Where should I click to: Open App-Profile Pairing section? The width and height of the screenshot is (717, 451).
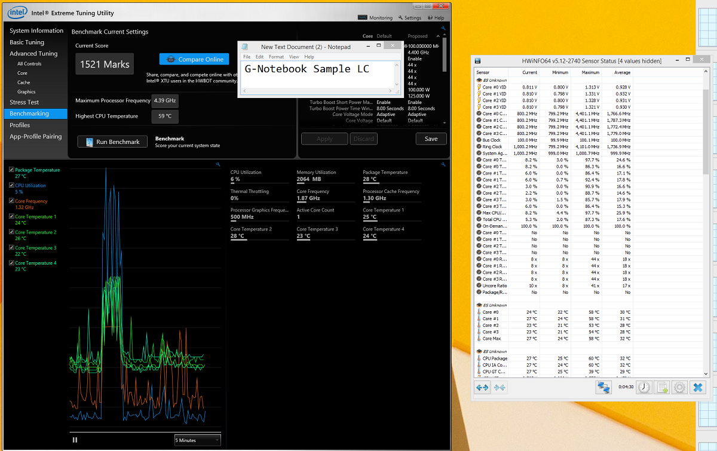[x=35, y=137]
